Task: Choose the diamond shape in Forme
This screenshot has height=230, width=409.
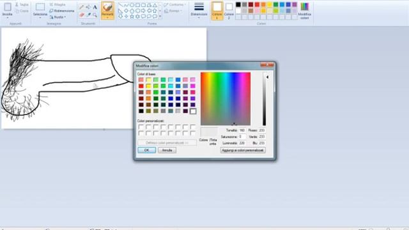Action: (127, 11)
